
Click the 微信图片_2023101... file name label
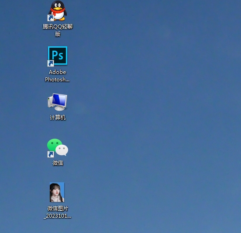click(x=58, y=212)
